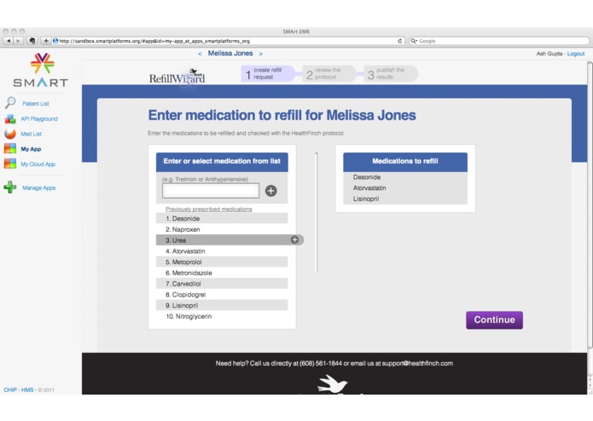Go back with browser back arrow
The width and height of the screenshot is (593, 421).
point(8,41)
